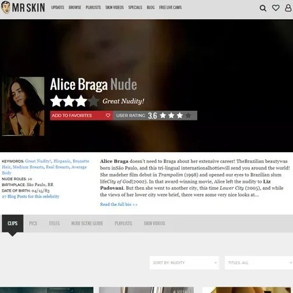Screen dimensions: 293x293
Task: Click the User Rating 3.6 bar
Action: click(155, 115)
